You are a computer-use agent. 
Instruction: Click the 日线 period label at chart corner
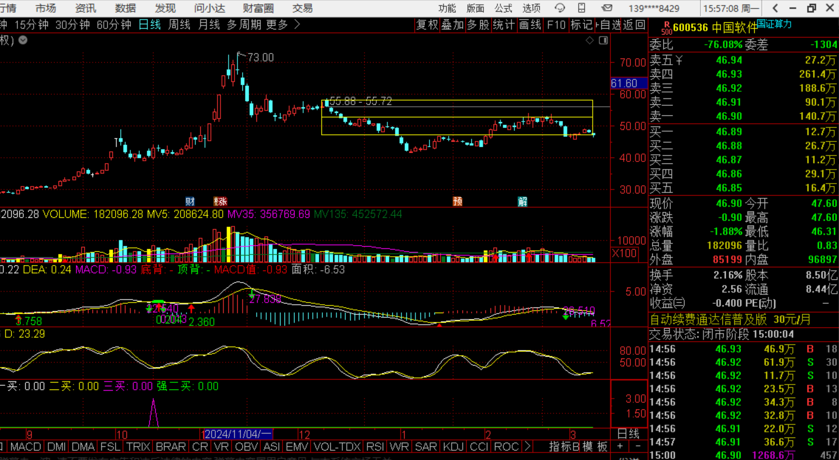pos(628,433)
